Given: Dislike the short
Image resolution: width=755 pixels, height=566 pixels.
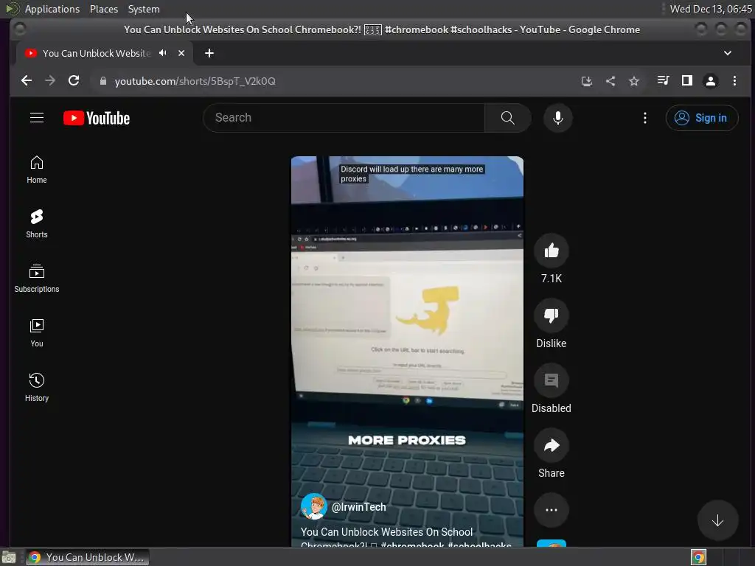Looking at the screenshot, I should tap(552, 315).
